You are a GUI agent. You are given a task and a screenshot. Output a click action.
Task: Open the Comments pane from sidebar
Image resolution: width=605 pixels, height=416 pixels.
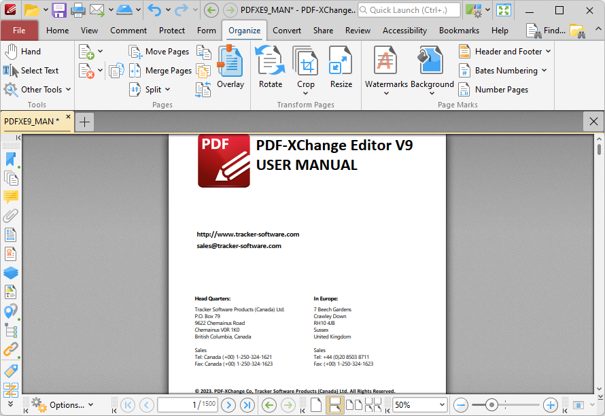click(x=11, y=197)
